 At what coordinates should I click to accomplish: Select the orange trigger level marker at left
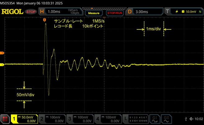click(x=2, y=53)
